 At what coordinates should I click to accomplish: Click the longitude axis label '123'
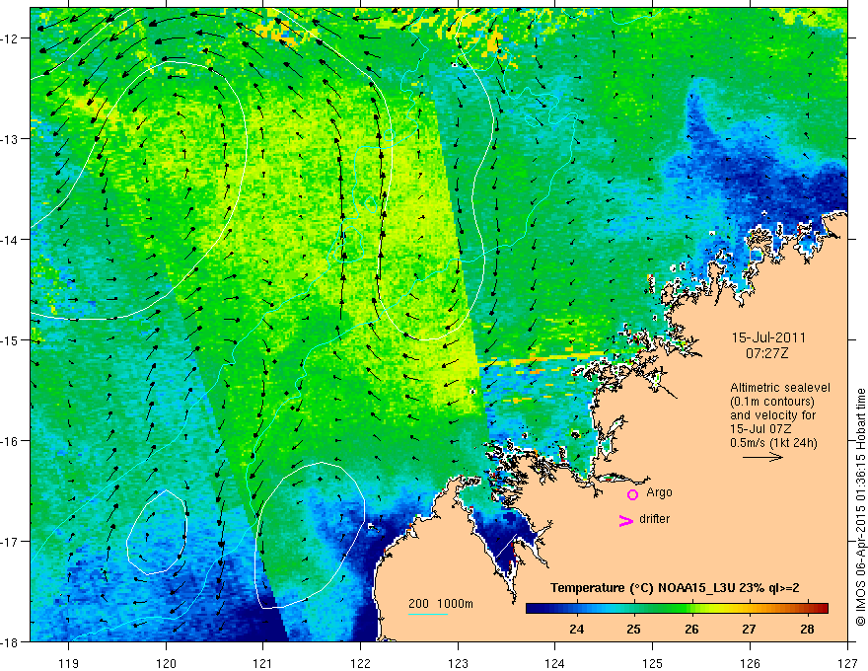tap(458, 663)
